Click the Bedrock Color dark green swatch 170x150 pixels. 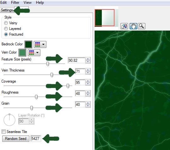click(x=28, y=44)
